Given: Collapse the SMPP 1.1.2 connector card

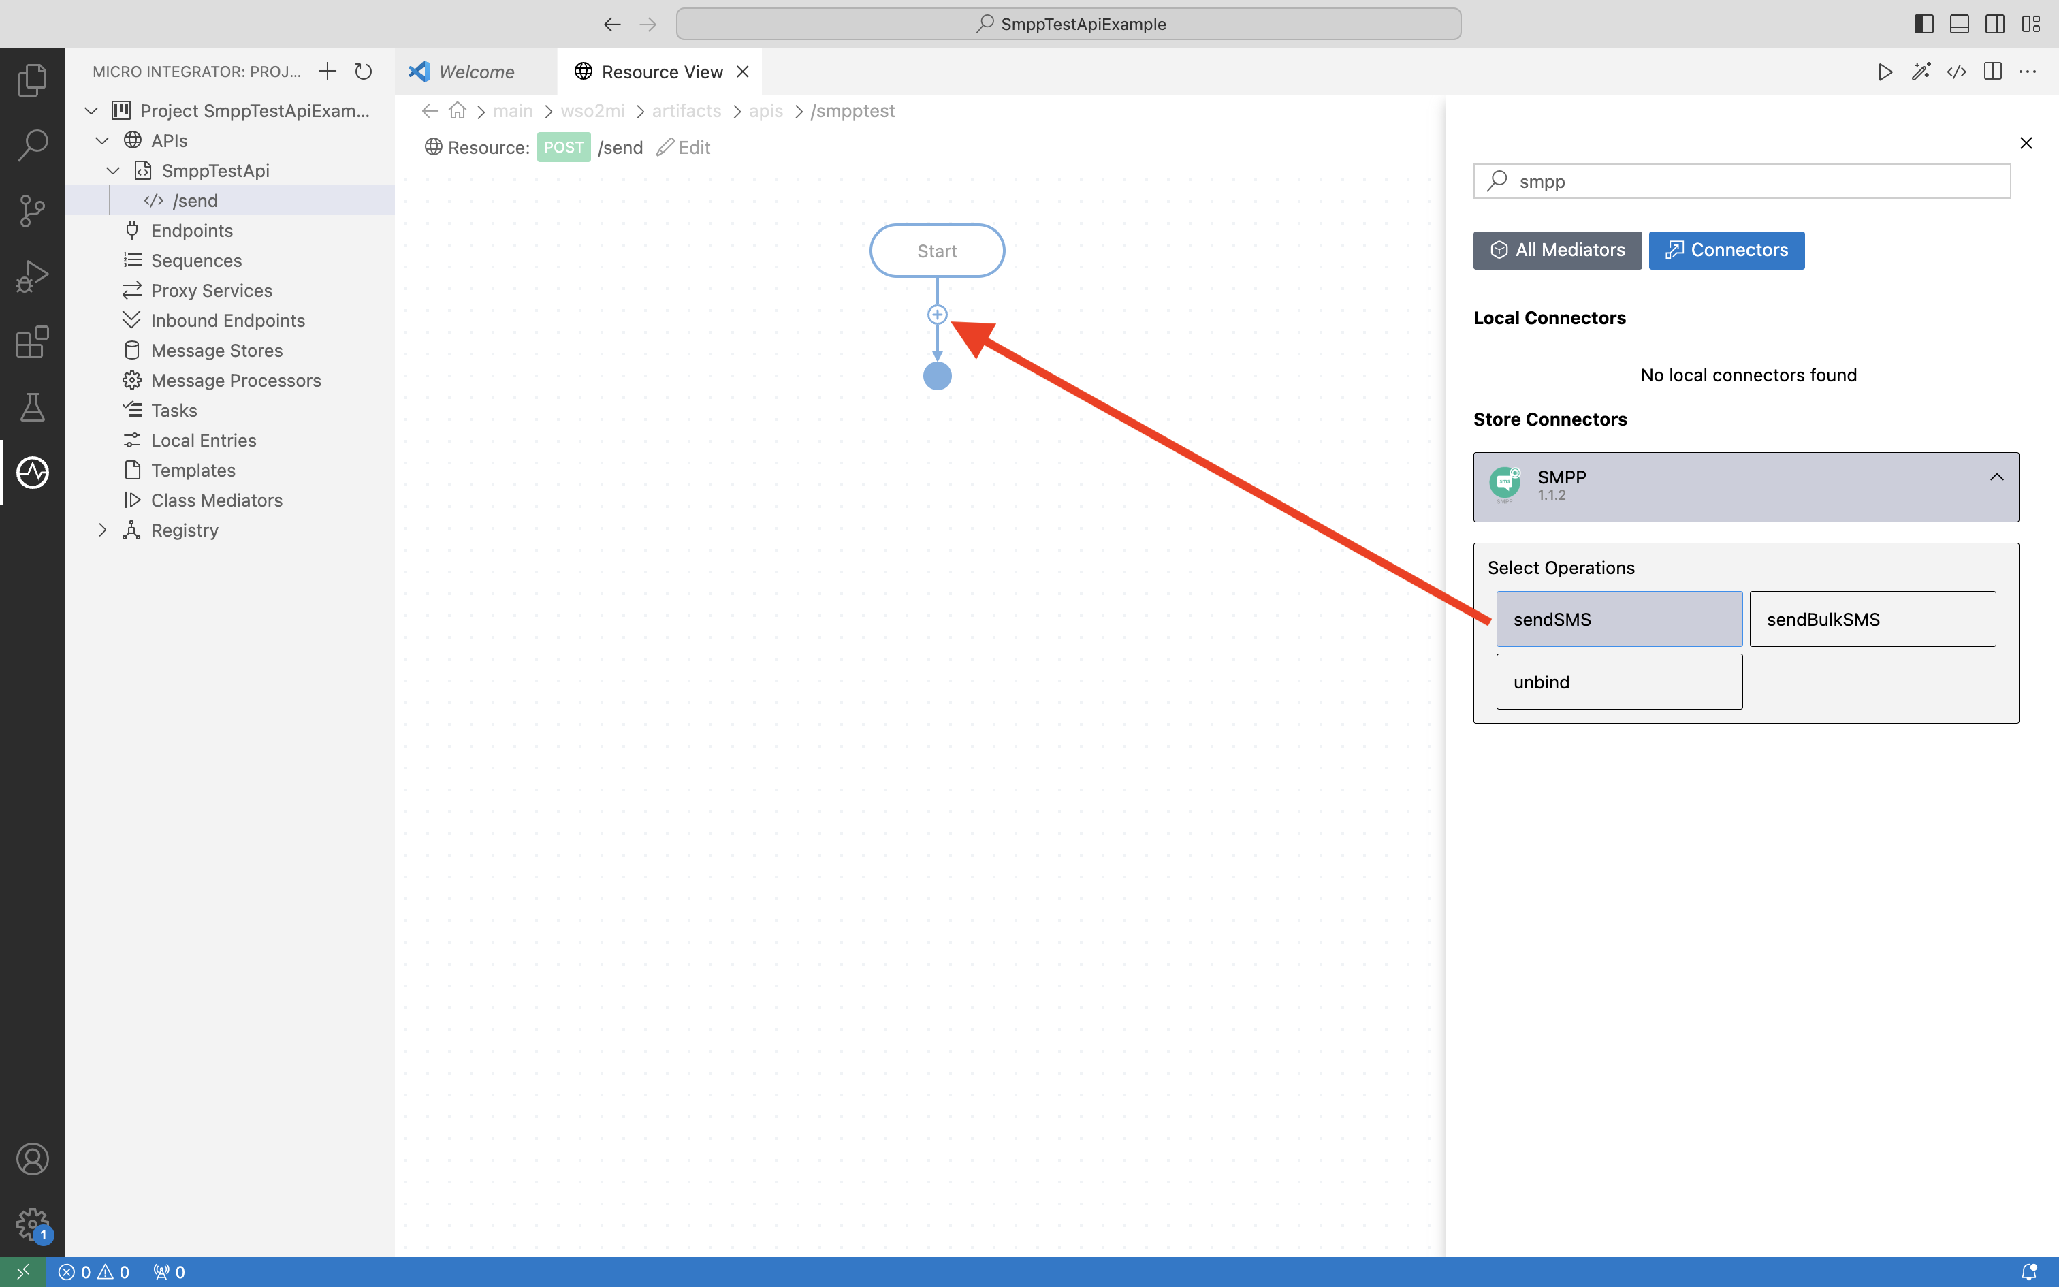Looking at the screenshot, I should 1997,477.
